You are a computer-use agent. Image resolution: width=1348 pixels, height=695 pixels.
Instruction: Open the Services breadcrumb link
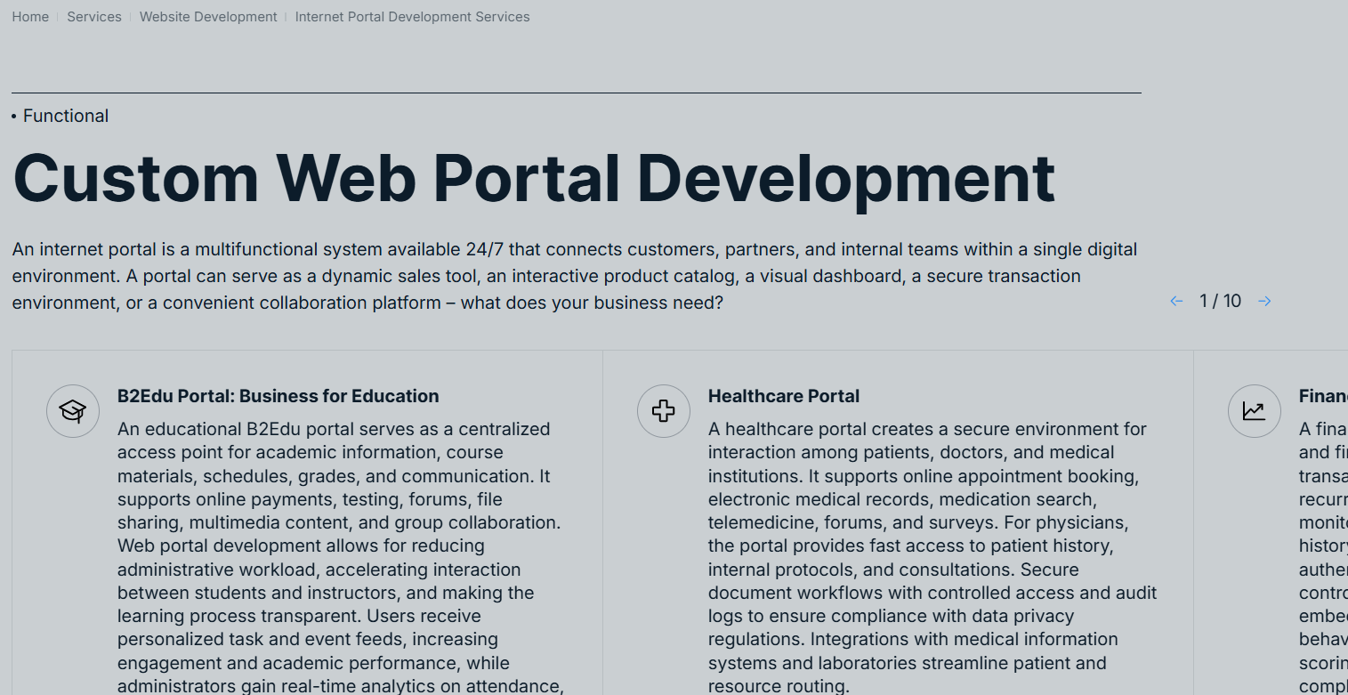94,17
